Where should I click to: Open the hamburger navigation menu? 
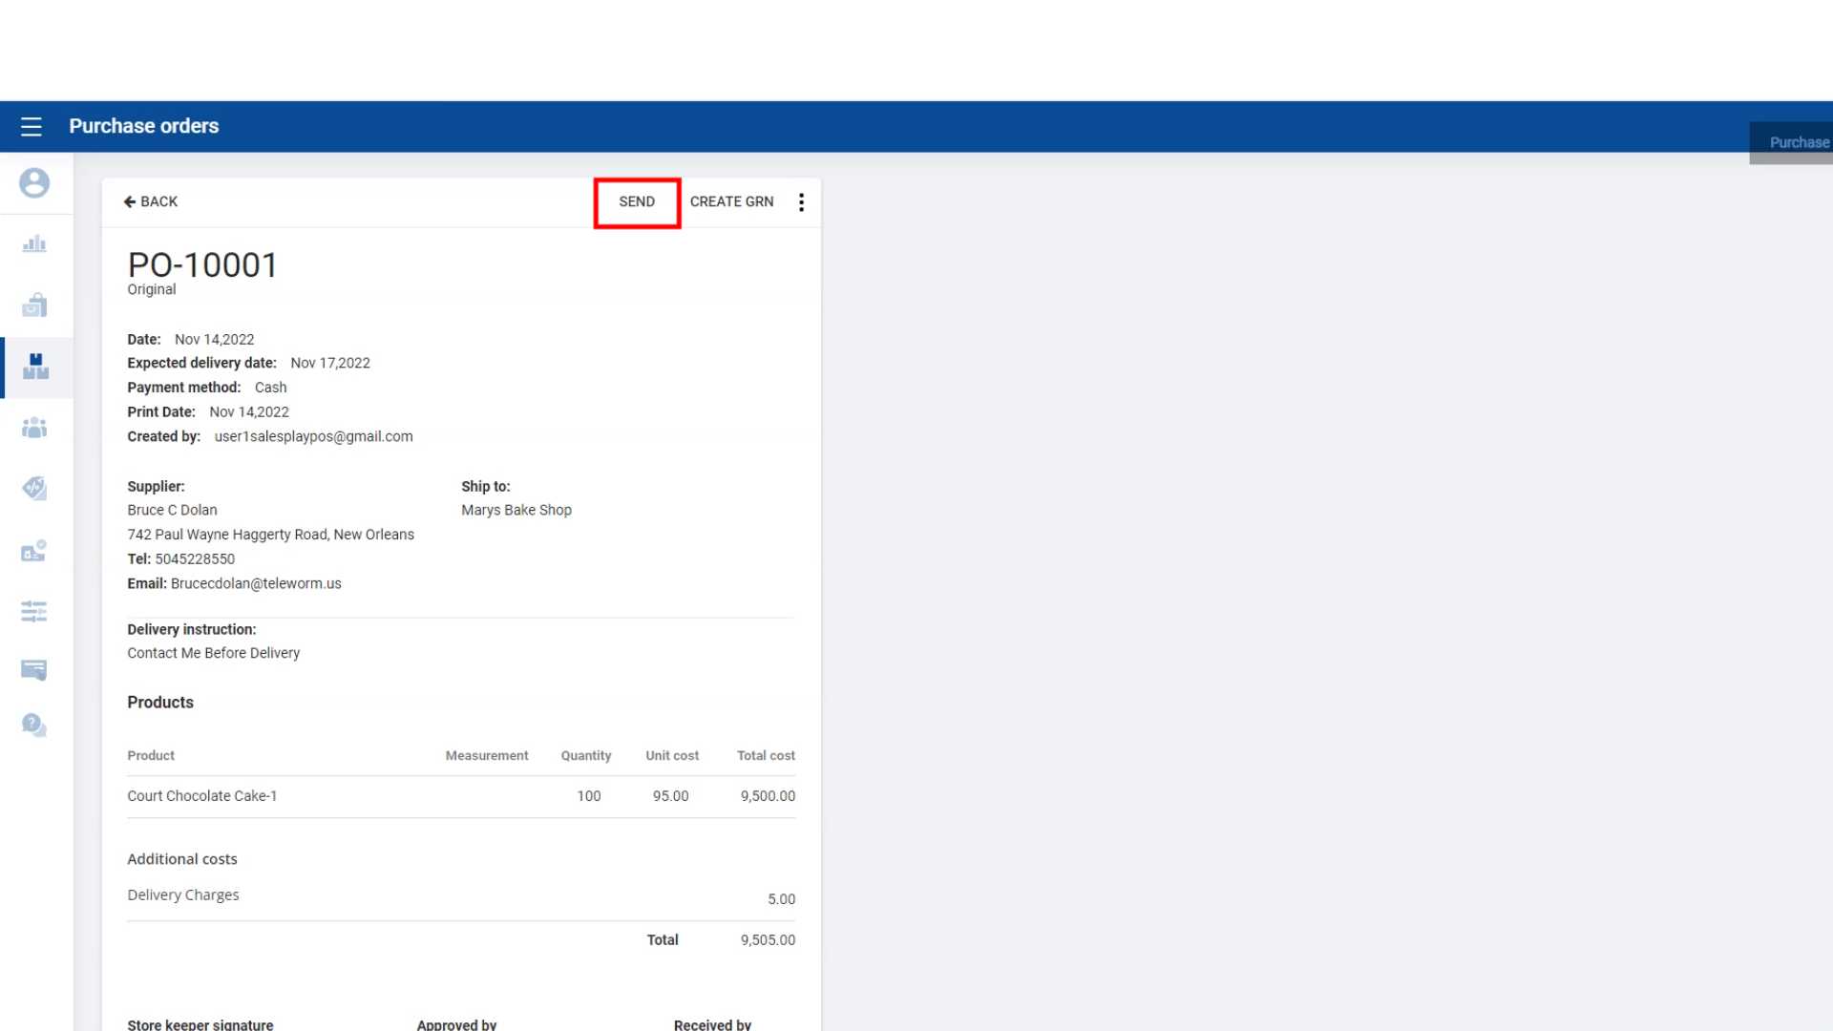(x=32, y=126)
